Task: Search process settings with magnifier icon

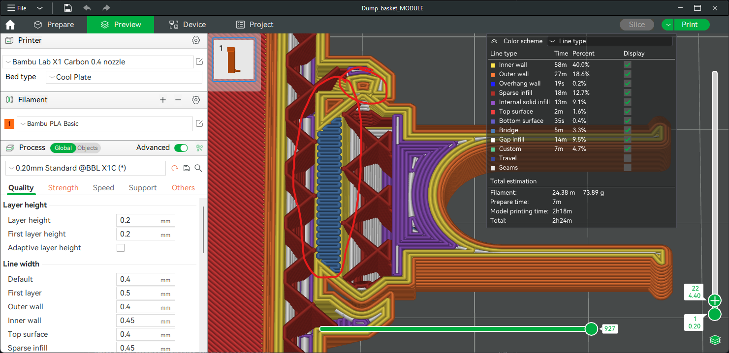Action: (198, 168)
